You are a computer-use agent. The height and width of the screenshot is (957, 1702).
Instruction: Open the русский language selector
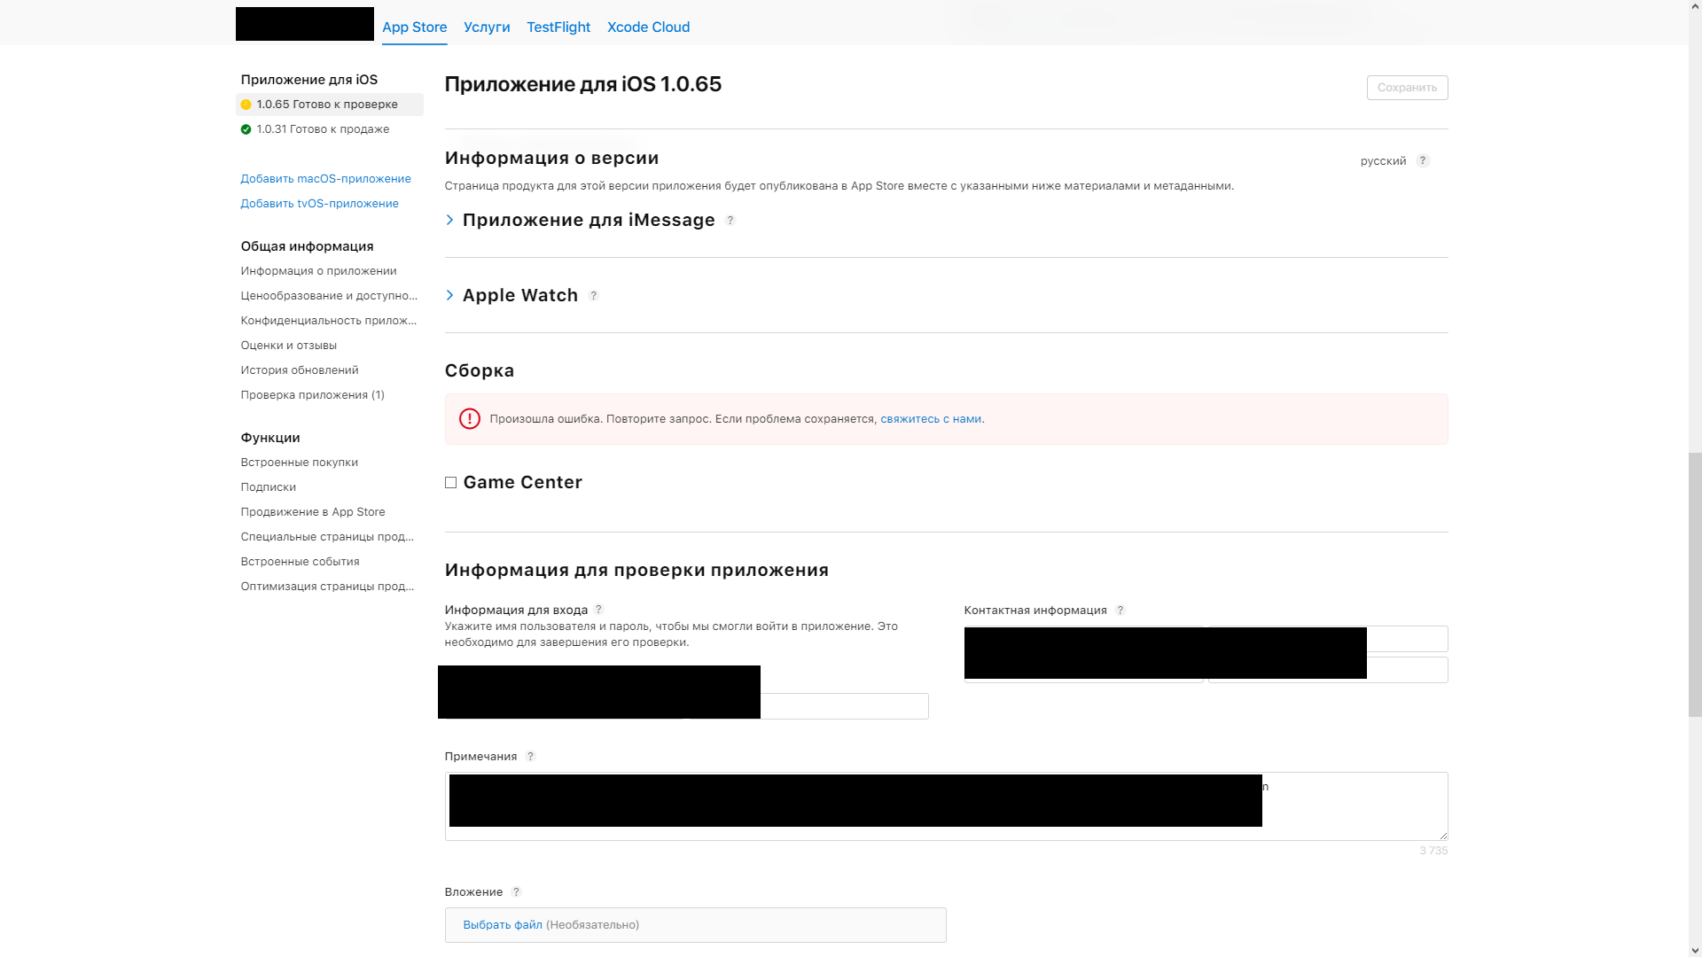(x=1383, y=161)
